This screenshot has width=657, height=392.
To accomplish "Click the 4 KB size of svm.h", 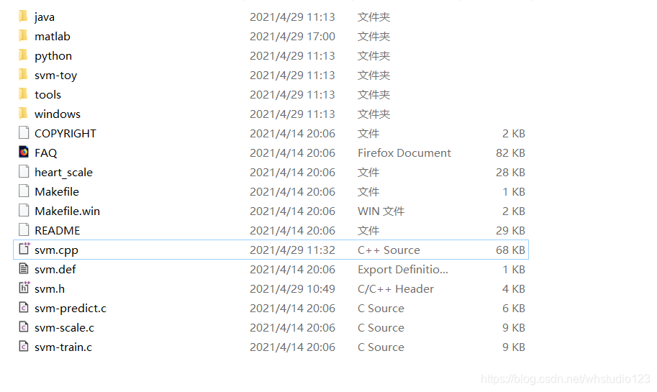I will (514, 289).
